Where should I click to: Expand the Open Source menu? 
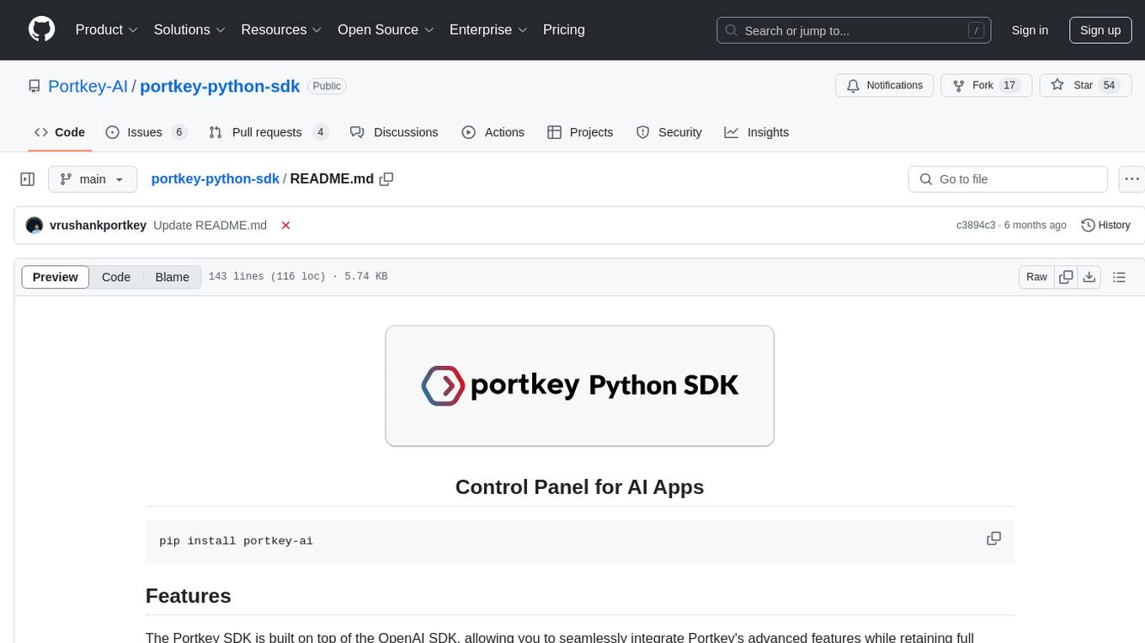[x=386, y=29]
